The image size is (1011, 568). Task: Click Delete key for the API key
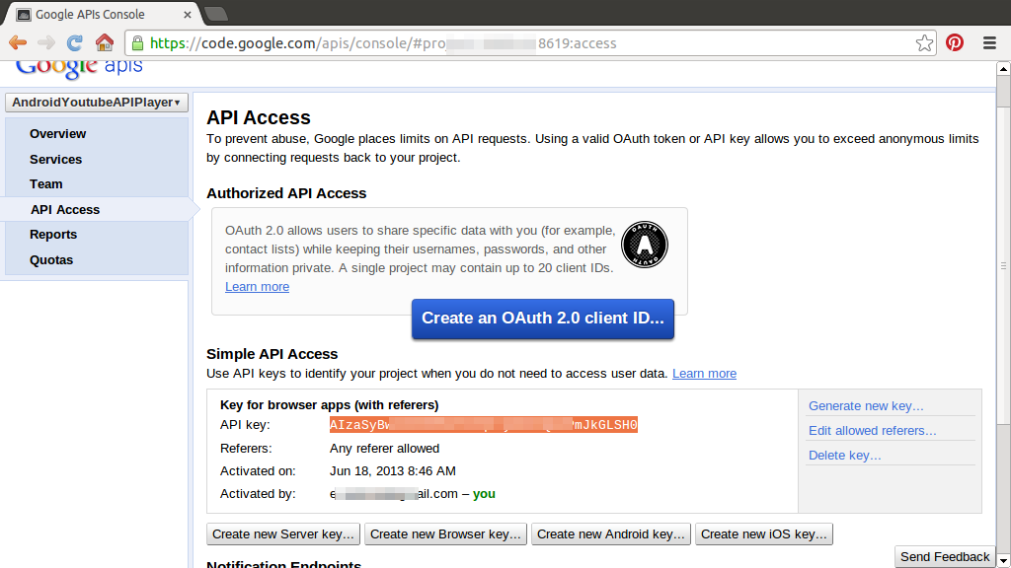[x=844, y=455]
